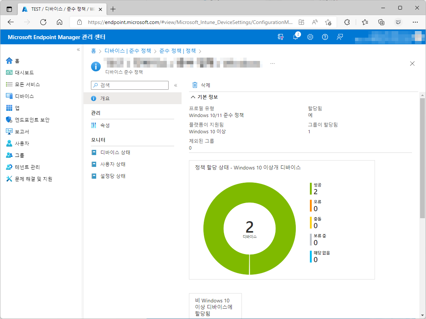Open the feedback icon
This screenshot has height=319, width=426.
pyautogui.click(x=339, y=37)
